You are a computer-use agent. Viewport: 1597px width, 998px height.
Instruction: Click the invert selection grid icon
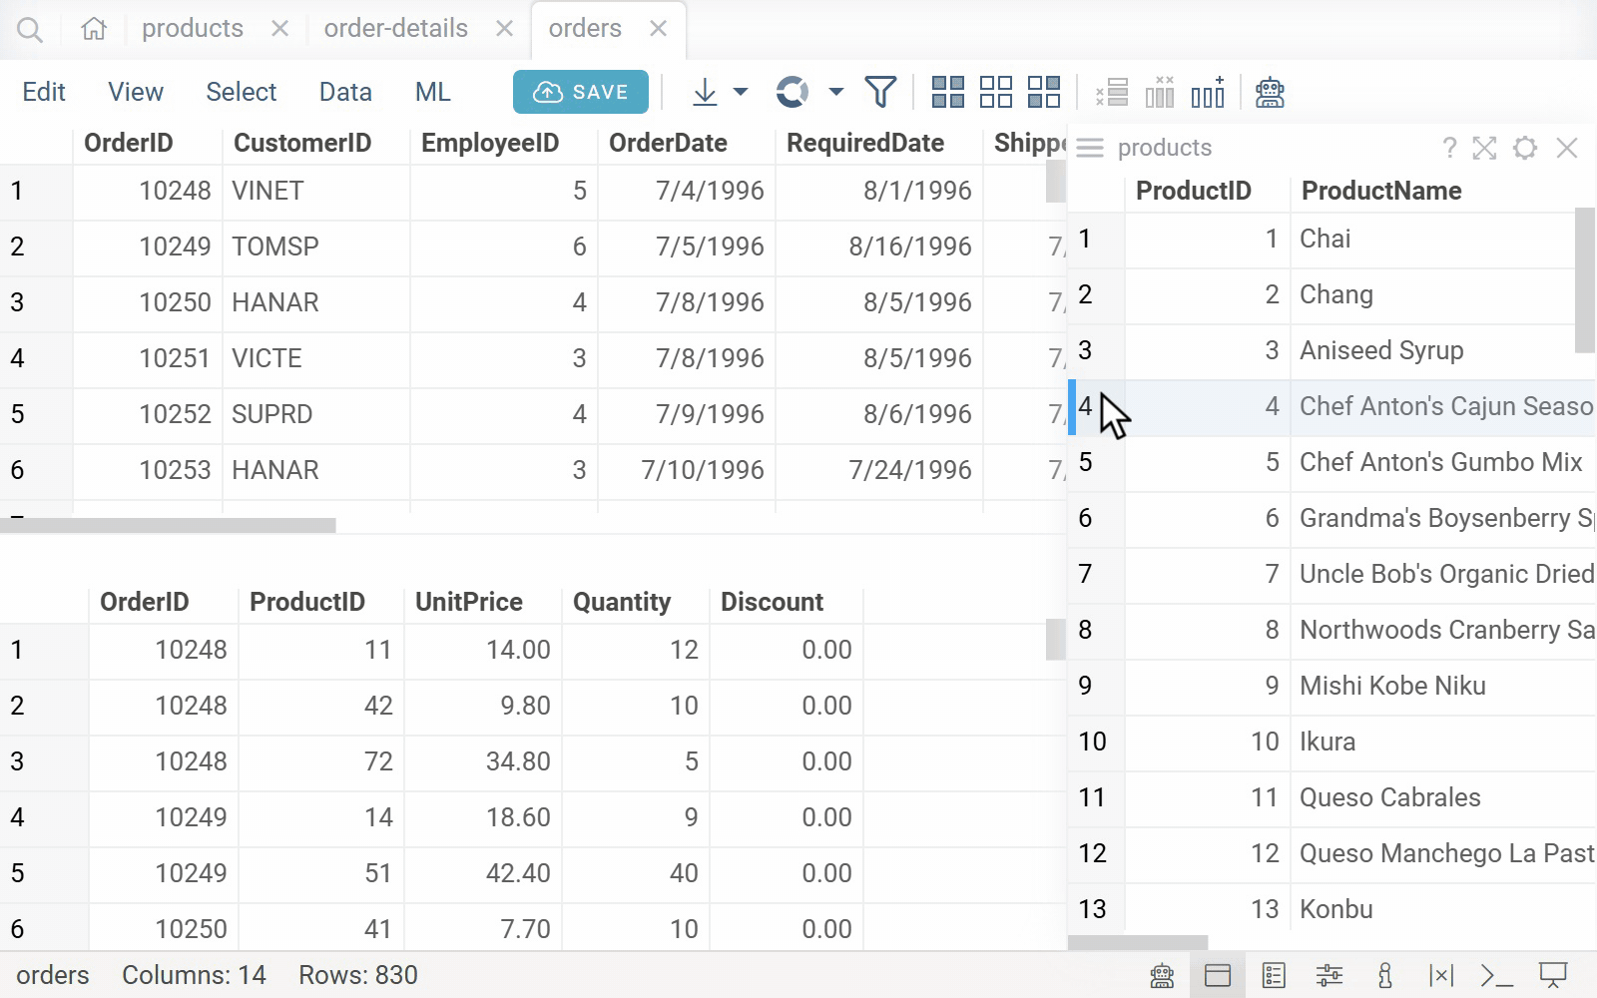(1044, 92)
